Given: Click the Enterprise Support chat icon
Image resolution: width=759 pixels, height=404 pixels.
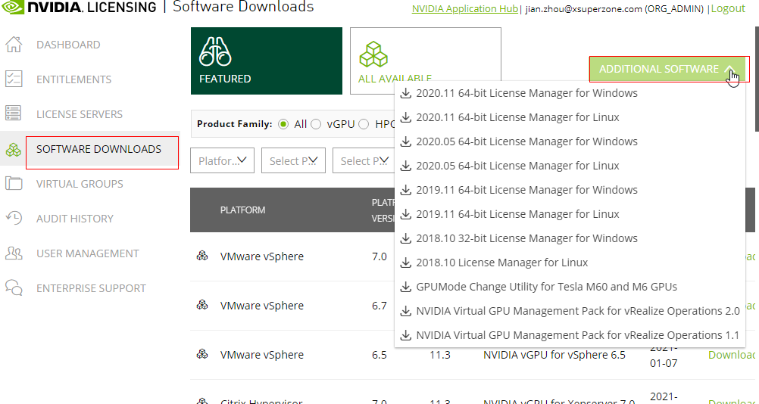Looking at the screenshot, I should pyautogui.click(x=14, y=288).
